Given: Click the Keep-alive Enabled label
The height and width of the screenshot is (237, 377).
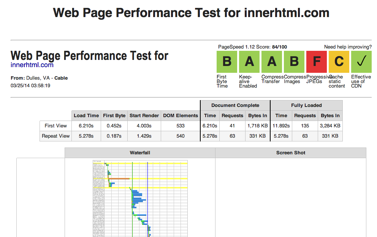Looking at the screenshot, I should pos(248,81).
